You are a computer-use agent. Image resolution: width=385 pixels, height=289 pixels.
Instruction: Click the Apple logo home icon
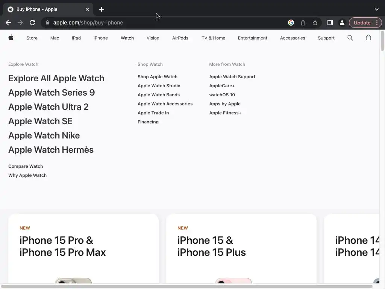pyautogui.click(x=11, y=38)
